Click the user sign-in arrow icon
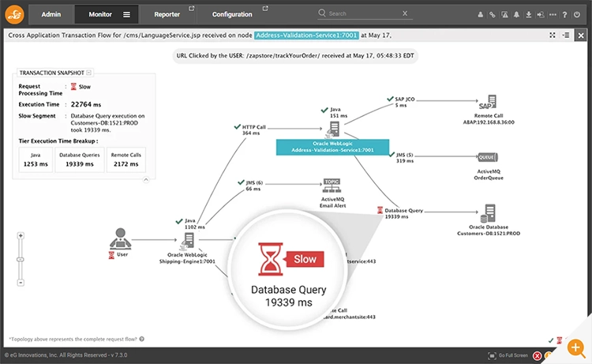The image size is (592, 364). click(x=541, y=15)
